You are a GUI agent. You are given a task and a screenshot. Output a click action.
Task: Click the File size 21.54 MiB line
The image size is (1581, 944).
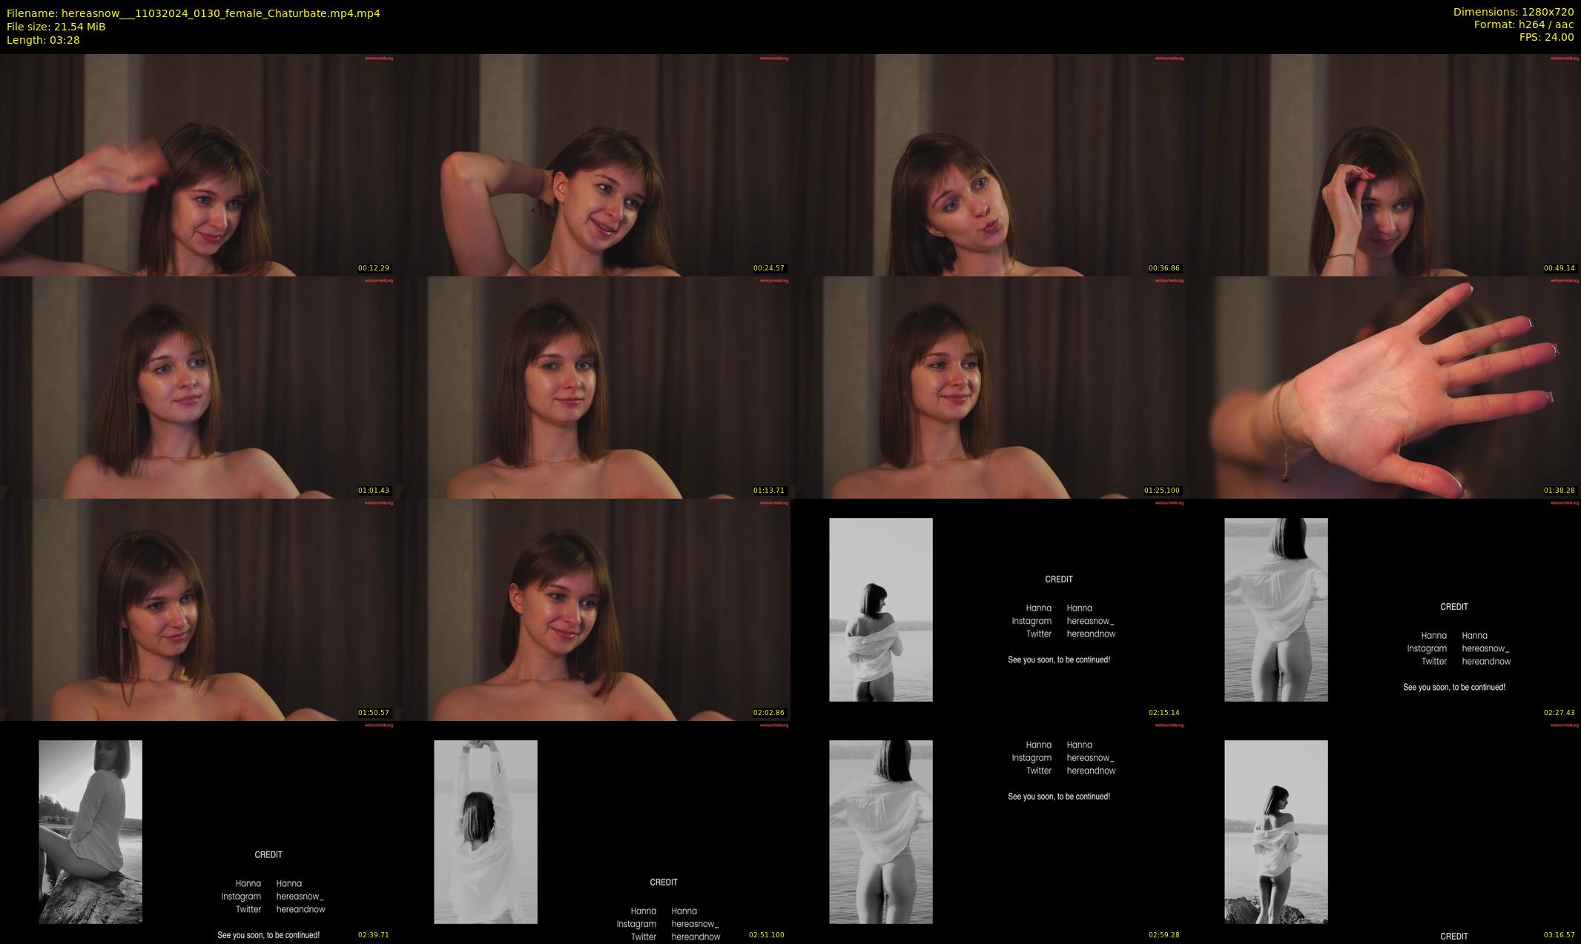coord(56,27)
